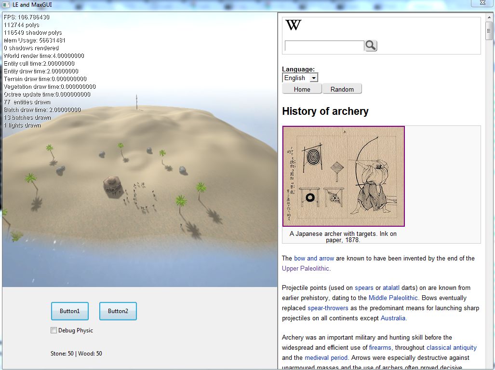Click the Wikipedia W logo
Viewport: 495px width, 370px height.
293,25
